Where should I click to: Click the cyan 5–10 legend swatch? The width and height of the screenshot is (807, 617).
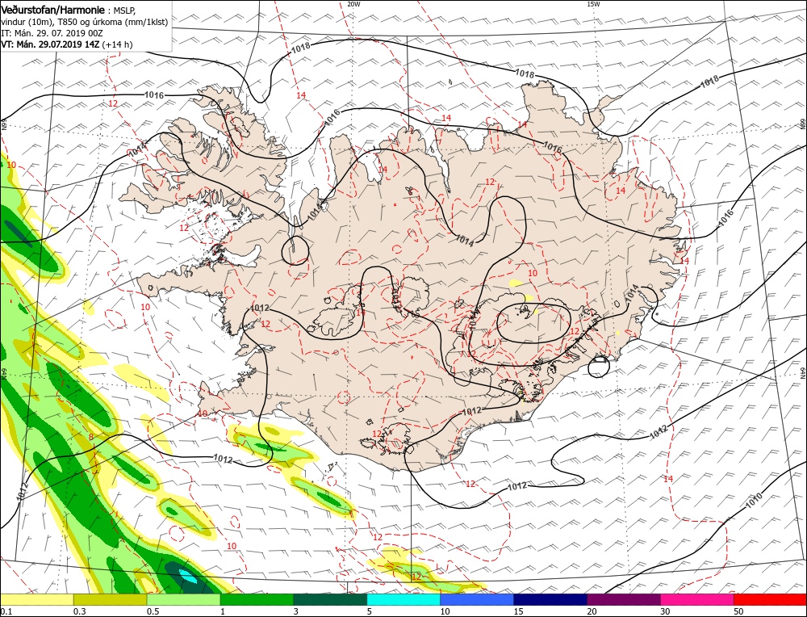(403, 599)
